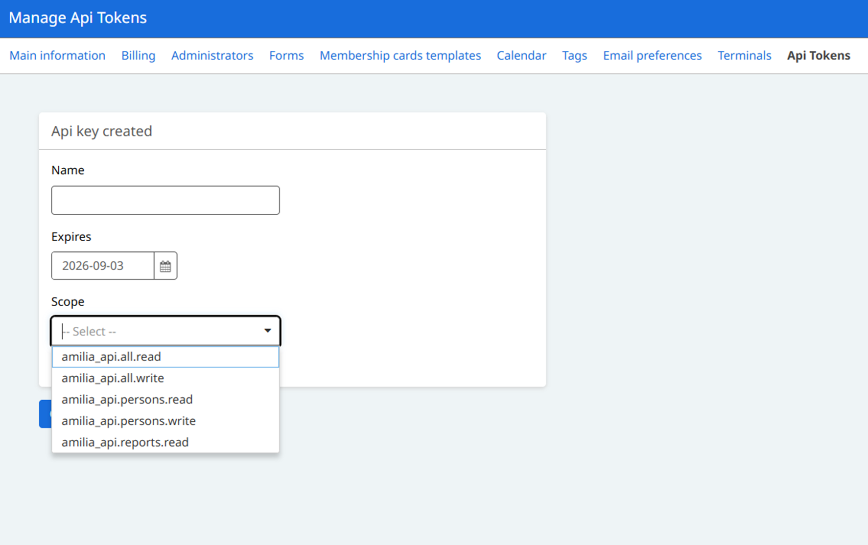This screenshot has width=868, height=545.
Task: Go to the Administrators tab
Action: click(212, 56)
